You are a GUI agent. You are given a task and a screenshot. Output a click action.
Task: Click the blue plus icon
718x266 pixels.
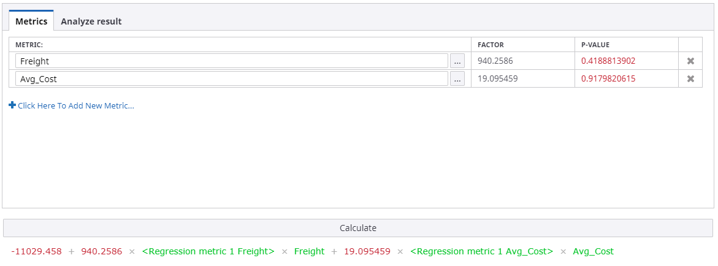(x=12, y=105)
